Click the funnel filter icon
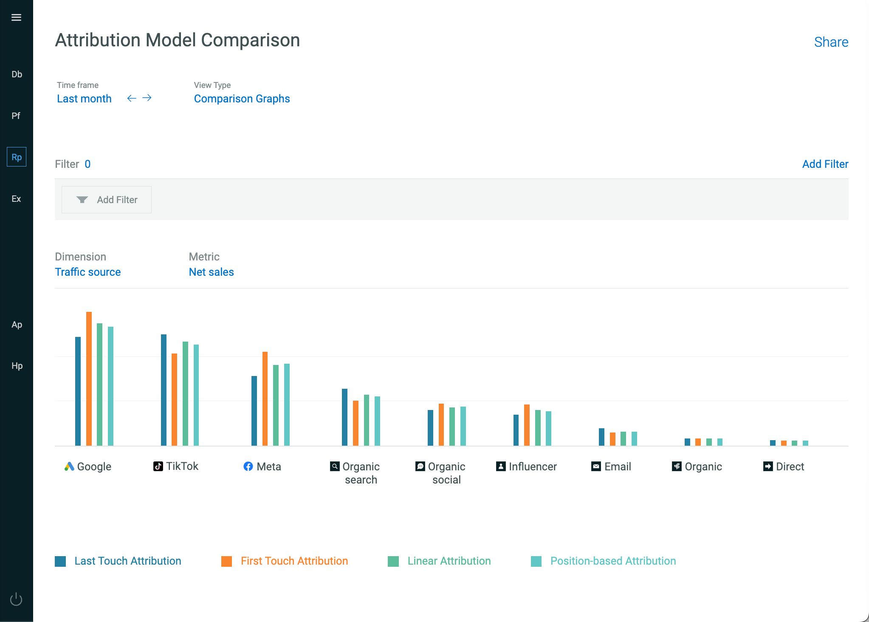This screenshot has width=869, height=622. [82, 200]
